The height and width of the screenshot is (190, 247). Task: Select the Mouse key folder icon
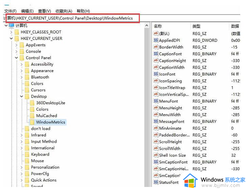point(27,161)
